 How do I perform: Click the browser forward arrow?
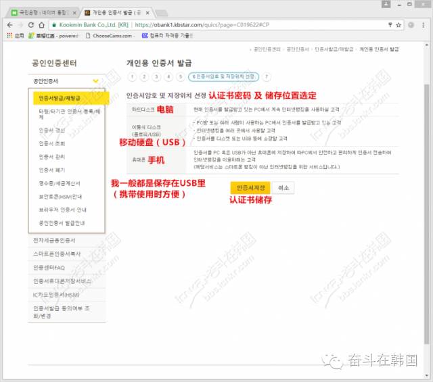click(20, 25)
